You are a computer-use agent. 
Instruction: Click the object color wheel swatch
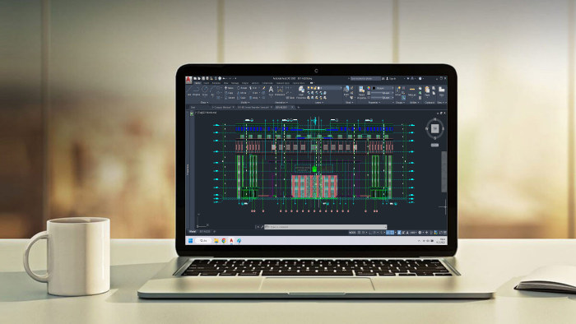click(x=369, y=88)
